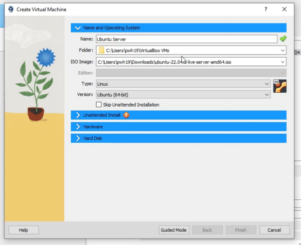Click the yellow folder icon in Folder field

tap(101, 50)
